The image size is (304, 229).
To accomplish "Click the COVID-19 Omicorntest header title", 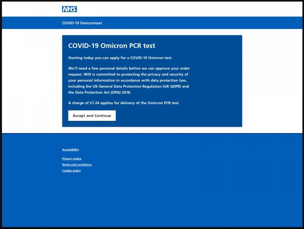I will [82, 23].
